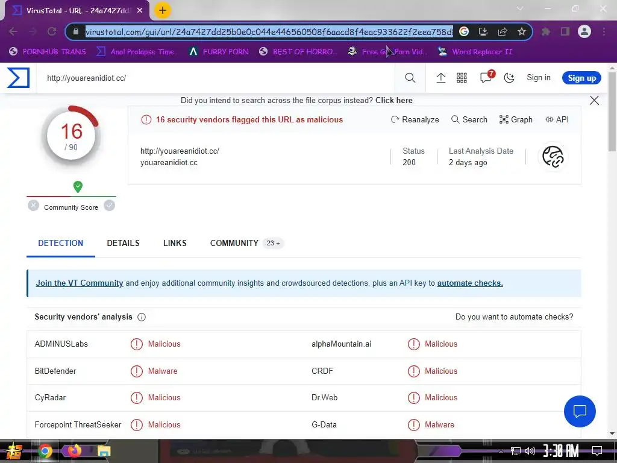This screenshot has height=463, width=617.
Task: Vote harmless with community score check icon
Action: coord(110,206)
